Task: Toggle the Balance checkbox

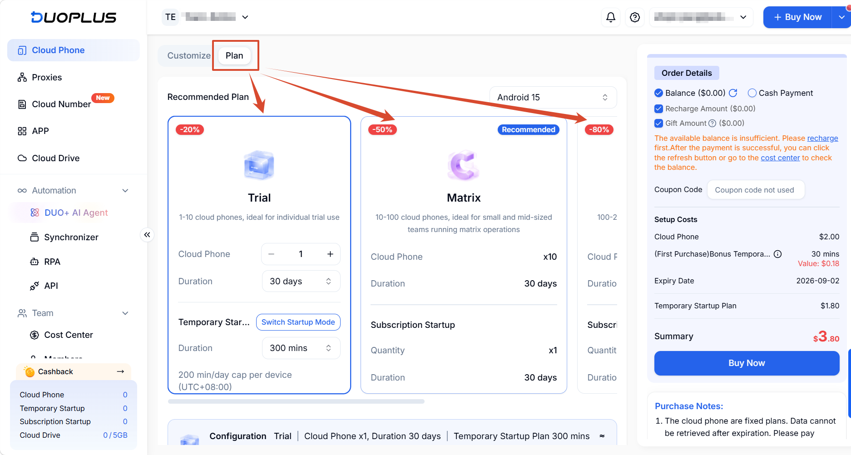Action: point(658,93)
